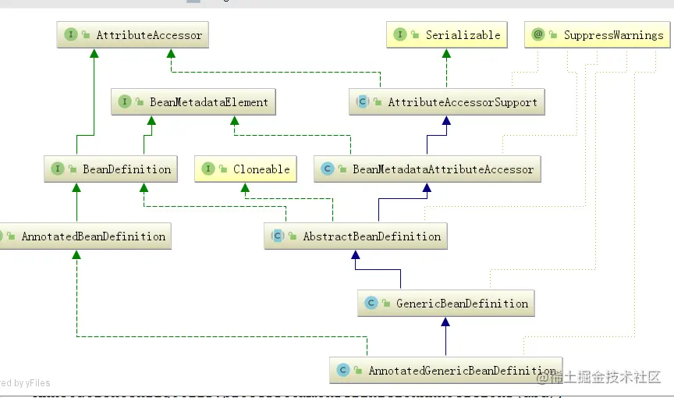The height and width of the screenshot is (398, 674).
Task: Click the abstract class icon on AttributeAccessorSupport
Action: coord(363,101)
